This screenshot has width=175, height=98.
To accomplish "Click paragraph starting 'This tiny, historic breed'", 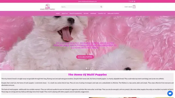I will point(83,79).
